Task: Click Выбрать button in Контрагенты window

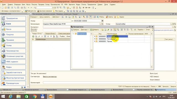Action: [75, 30]
